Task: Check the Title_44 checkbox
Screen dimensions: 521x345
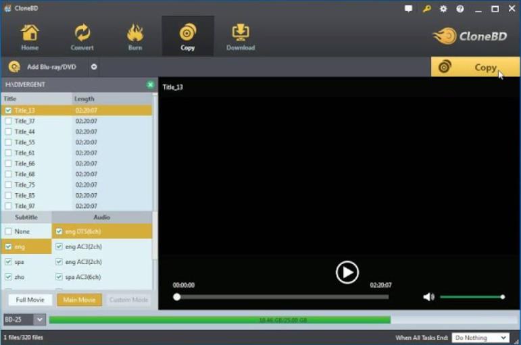Action: click(8, 132)
